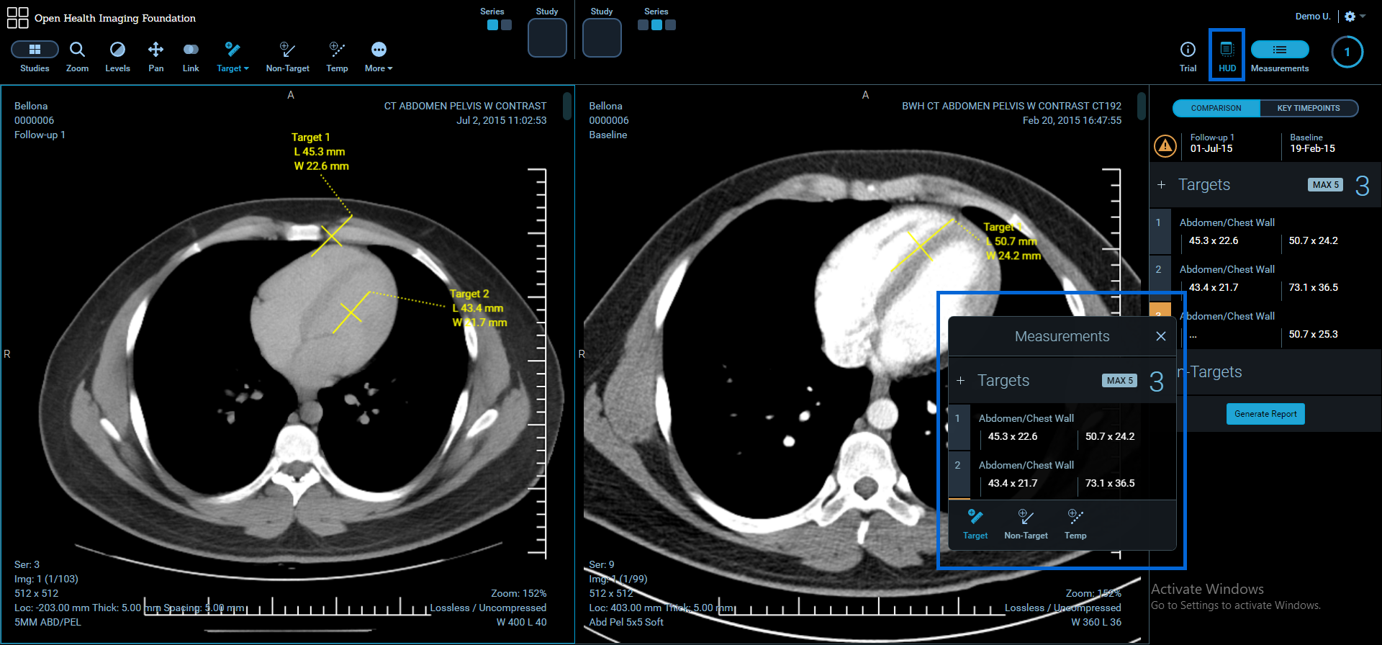Select the Zoom tool in toolbar
This screenshot has height=645, width=1382.
click(x=77, y=56)
